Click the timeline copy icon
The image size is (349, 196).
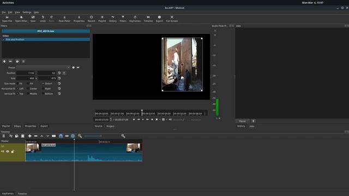(16, 136)
